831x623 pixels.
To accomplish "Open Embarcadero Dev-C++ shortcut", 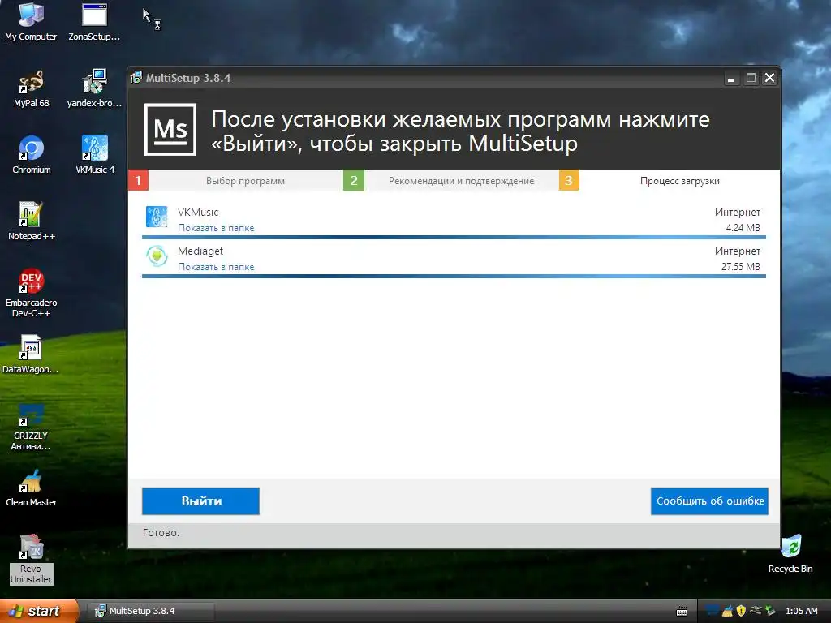I will coord(32,293).
